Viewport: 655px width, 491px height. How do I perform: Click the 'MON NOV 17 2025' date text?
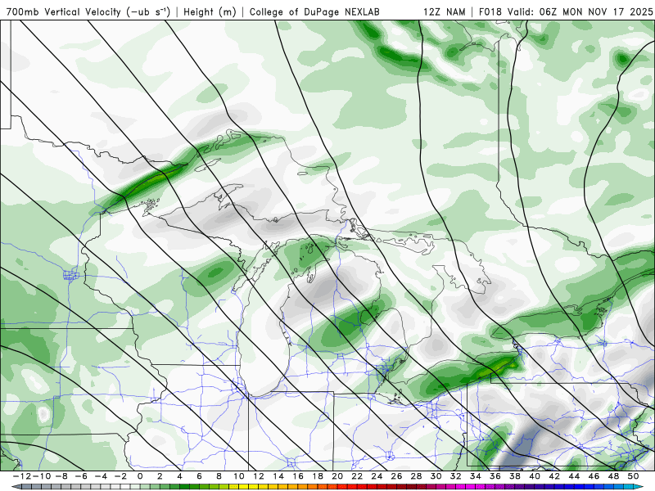click(608, 11)
